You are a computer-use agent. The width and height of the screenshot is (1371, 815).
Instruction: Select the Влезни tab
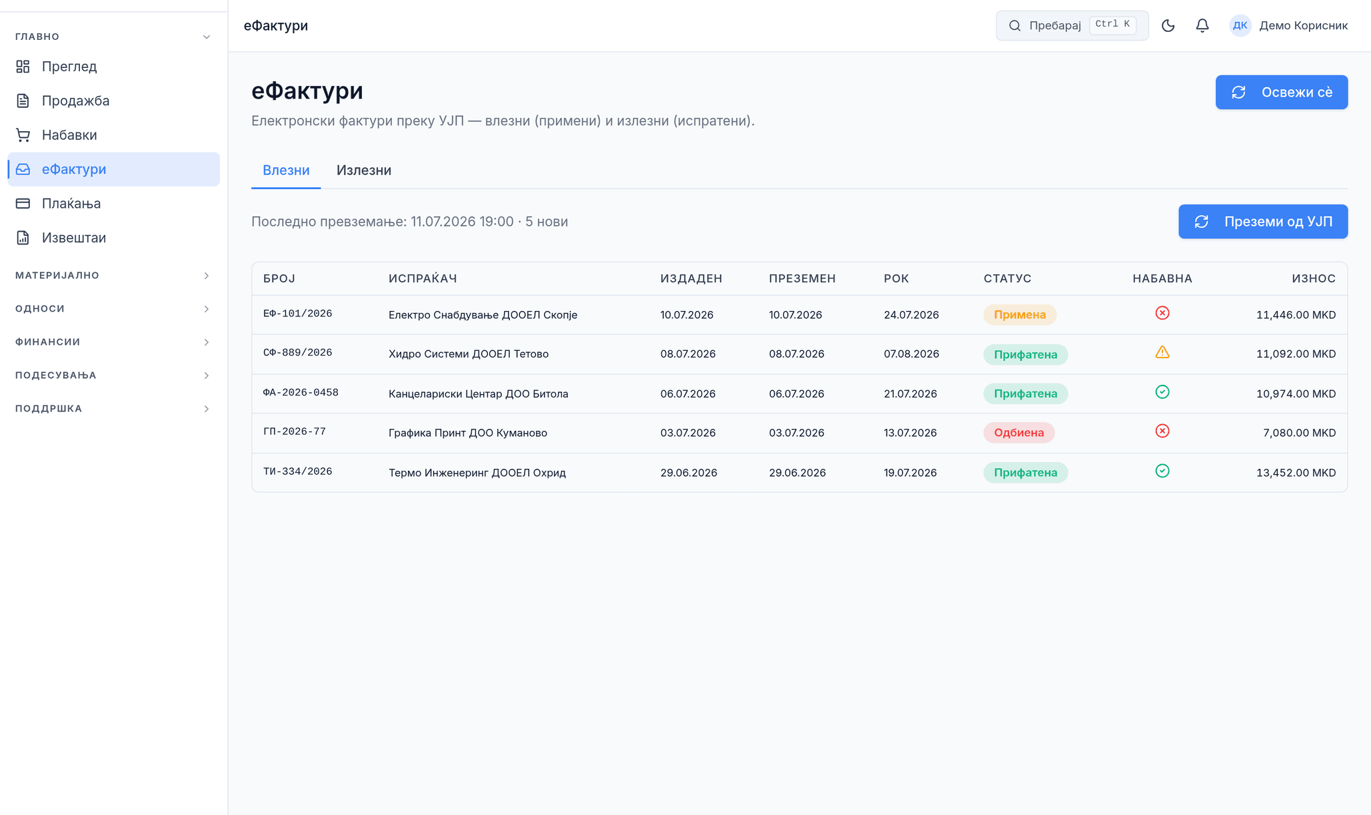tap(286, 170)
